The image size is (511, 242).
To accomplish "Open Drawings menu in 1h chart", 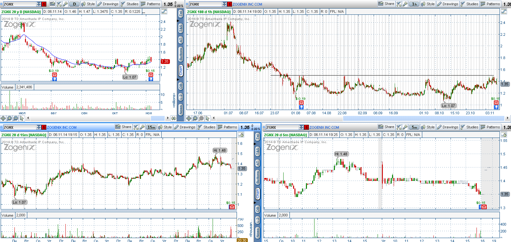I will (448, 4).
